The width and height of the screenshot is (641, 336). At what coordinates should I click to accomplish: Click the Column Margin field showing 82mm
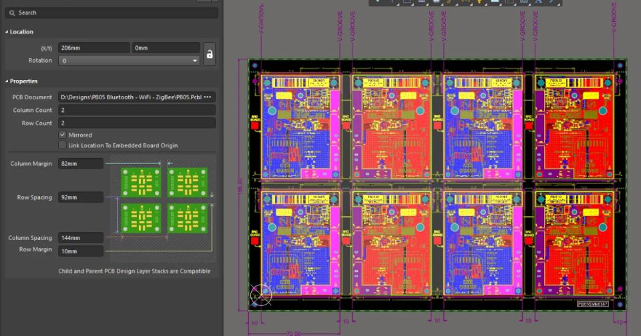tap(81, 164)
